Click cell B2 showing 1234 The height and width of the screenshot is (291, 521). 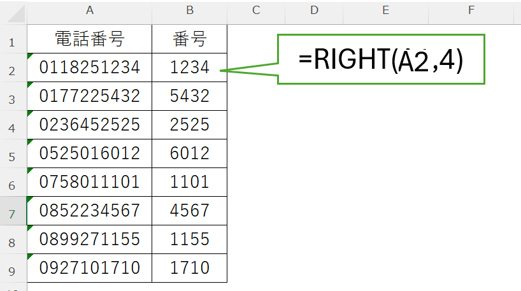point(189,67)
